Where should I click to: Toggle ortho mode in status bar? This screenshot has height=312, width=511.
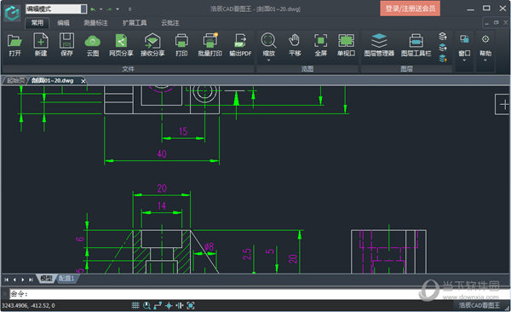158,305
